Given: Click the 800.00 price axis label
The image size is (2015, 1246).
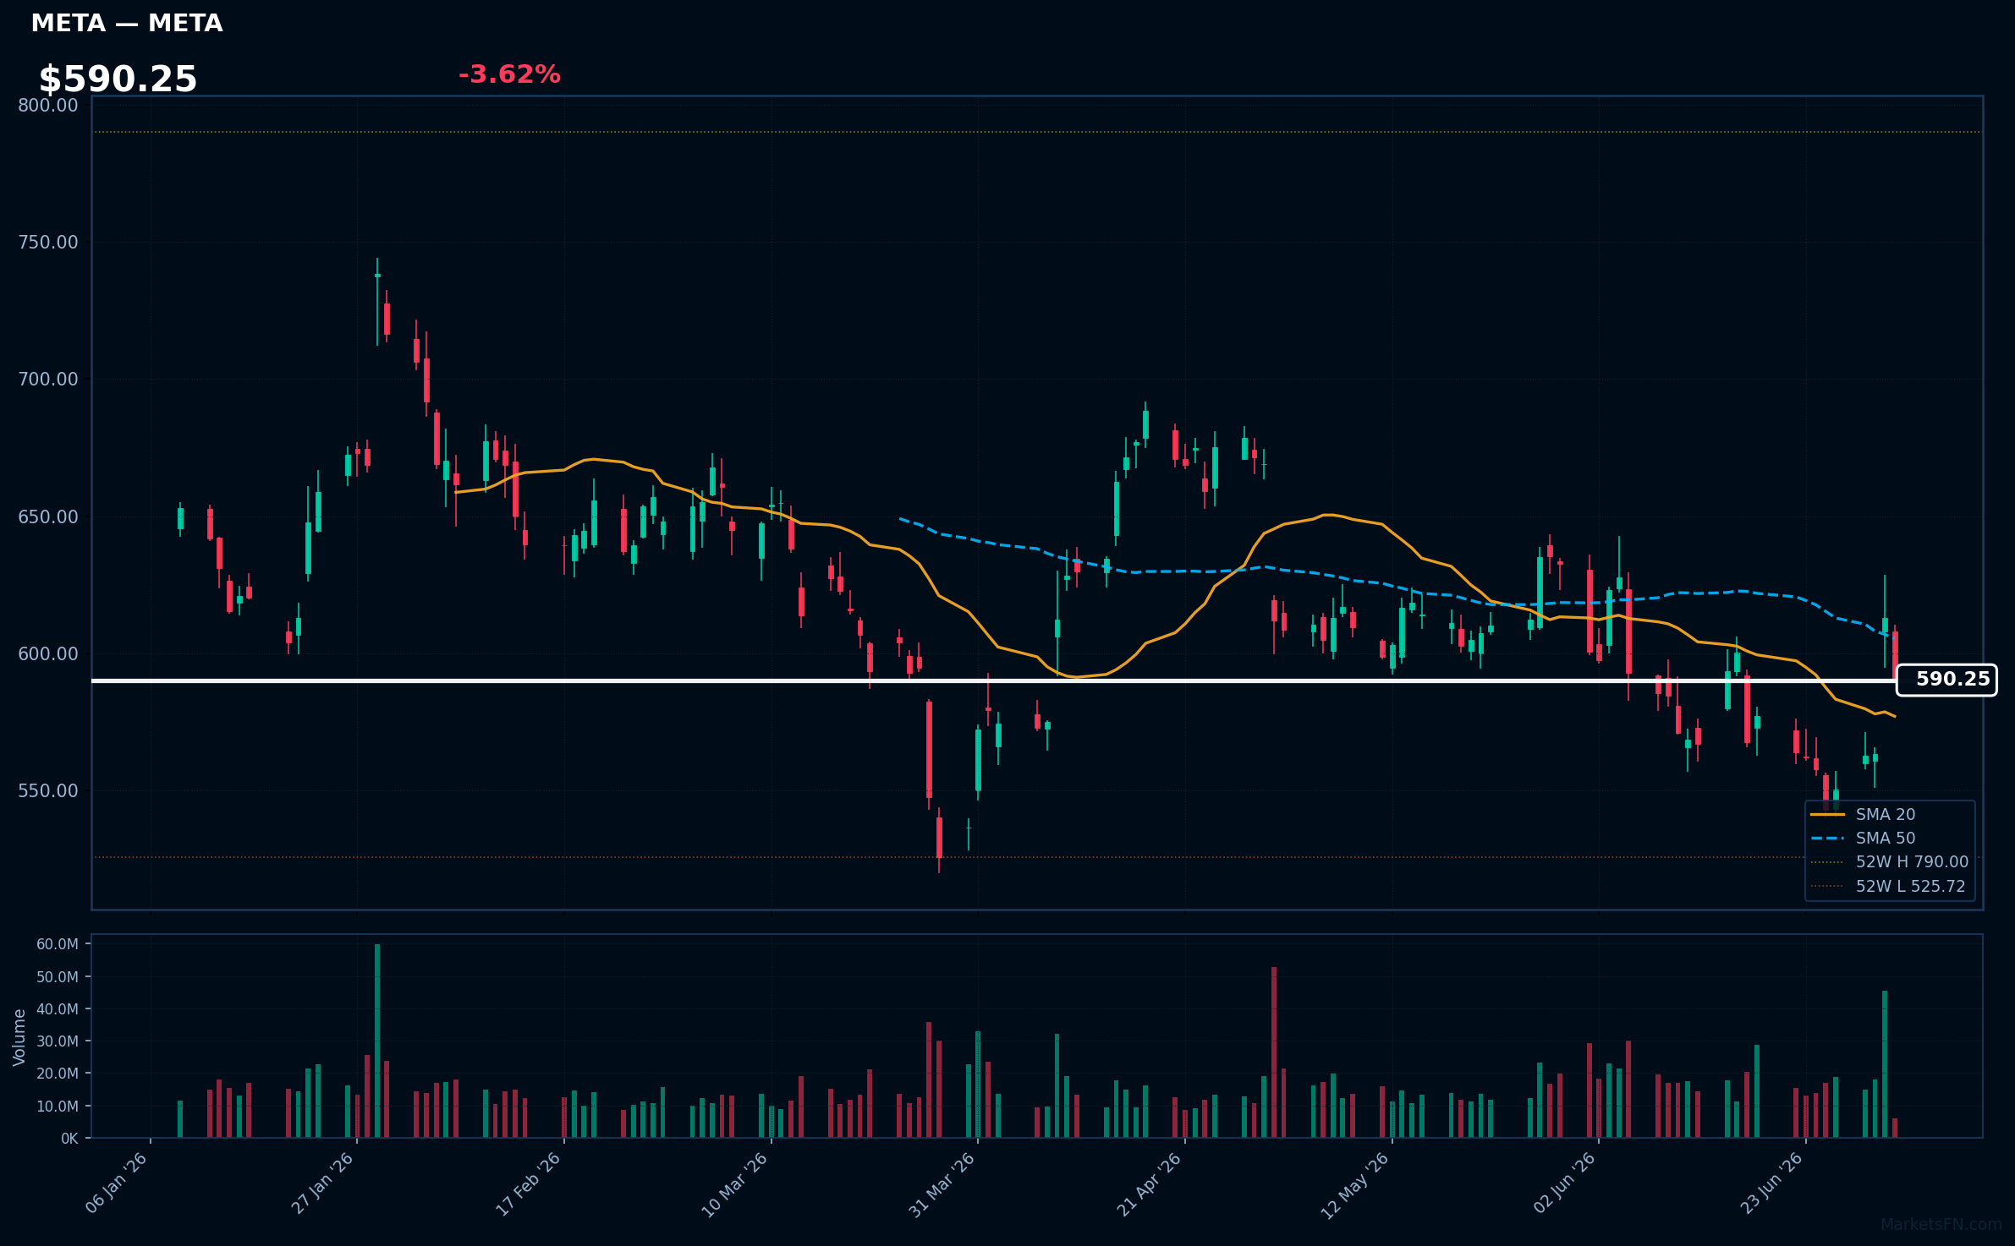Looking at the screenshot, I should (48, 105).
